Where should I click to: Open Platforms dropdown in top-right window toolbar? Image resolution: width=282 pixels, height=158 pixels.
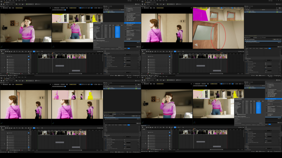[x=179, y=4]
